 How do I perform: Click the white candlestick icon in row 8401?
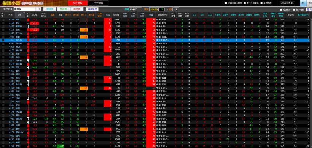(x=28, y=60)
